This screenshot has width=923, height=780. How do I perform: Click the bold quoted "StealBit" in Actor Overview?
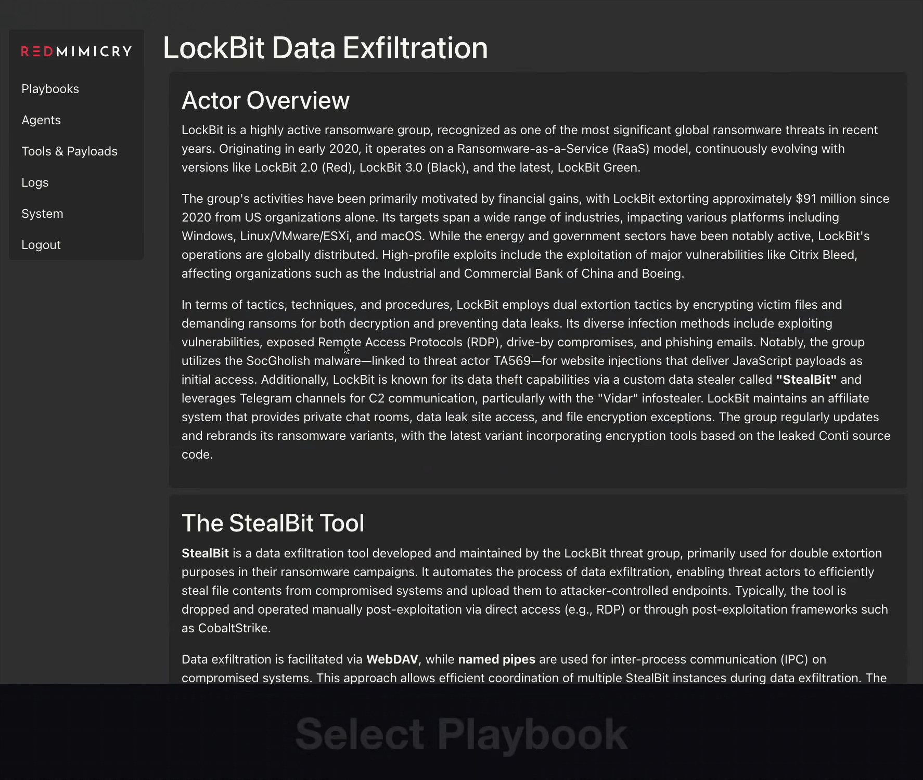tap(806, 380)
